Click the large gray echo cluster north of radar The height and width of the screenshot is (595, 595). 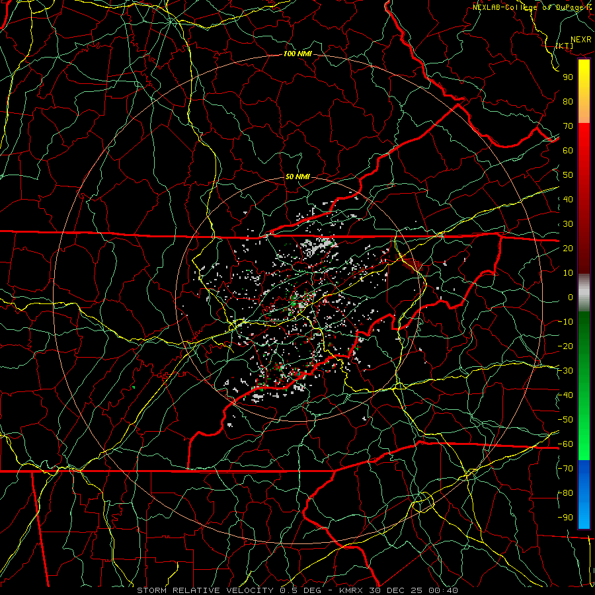317,246
